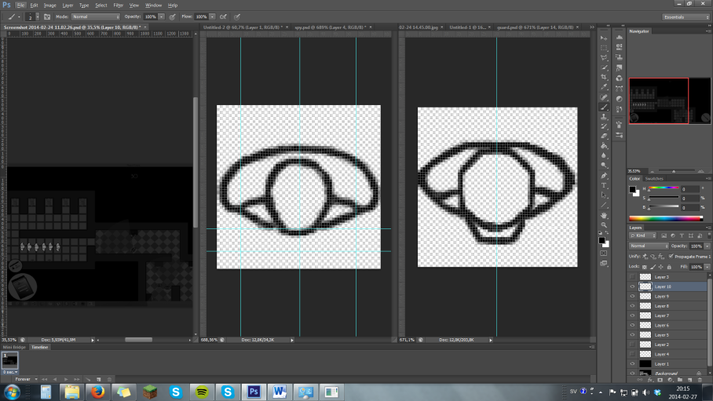Open Spotify from the Windows taskbar

(x=201, y=391)
